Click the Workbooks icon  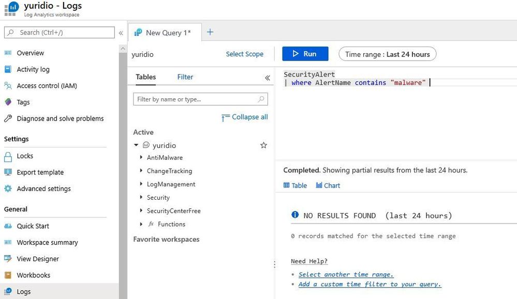(8, 275)
